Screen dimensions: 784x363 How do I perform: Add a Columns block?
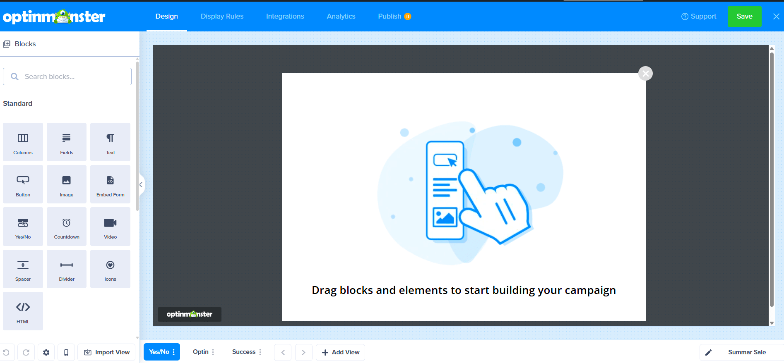pyautogui.click(x=23, y=142)
